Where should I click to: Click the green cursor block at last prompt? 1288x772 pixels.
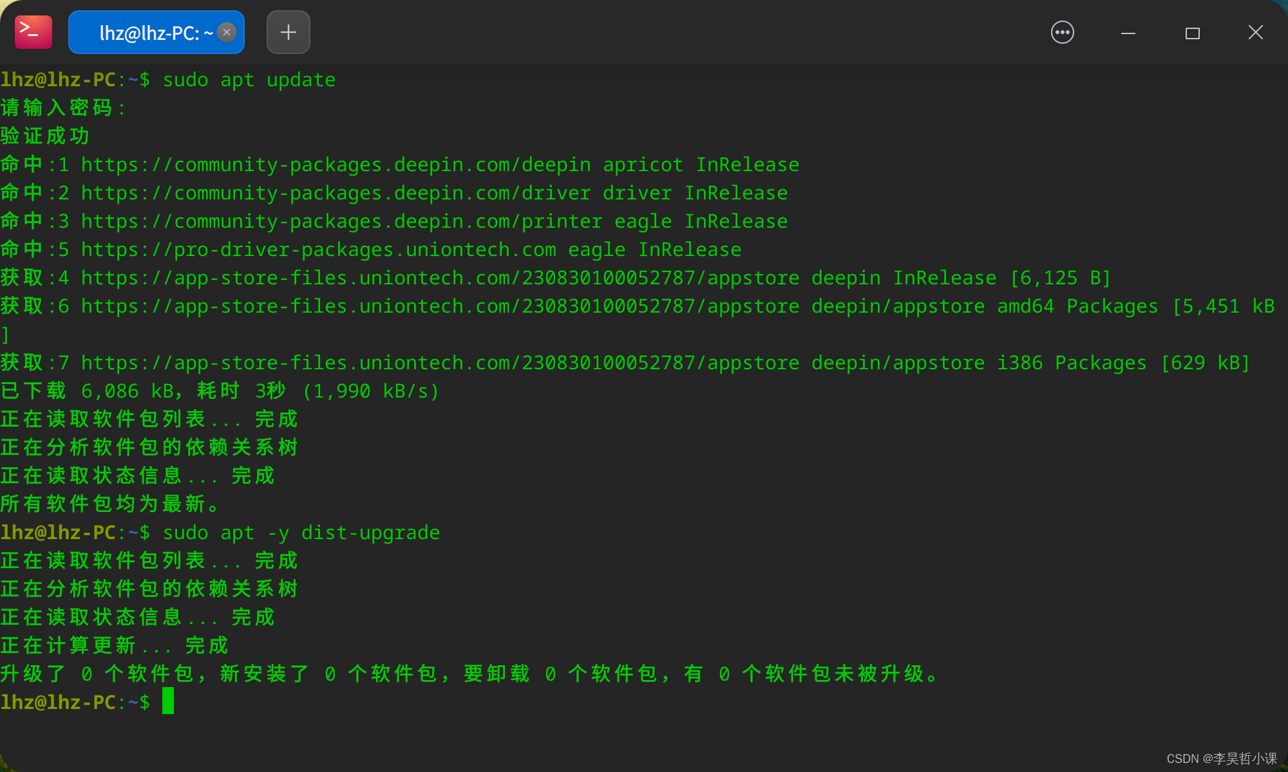coord(168,701)
